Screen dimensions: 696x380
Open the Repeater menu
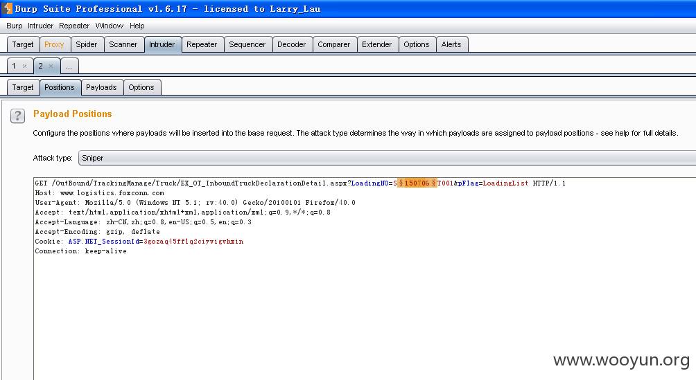pyautogui.click(x=74, y=26)
